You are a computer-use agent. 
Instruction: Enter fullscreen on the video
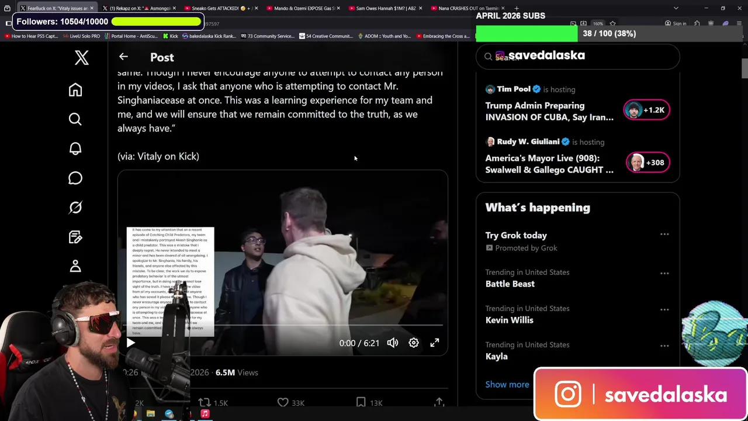tap(435, 343)
